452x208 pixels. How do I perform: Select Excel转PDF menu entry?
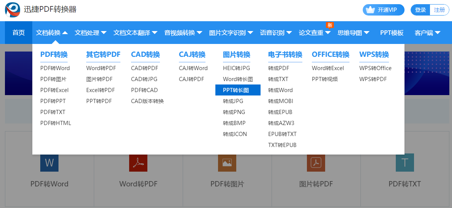coord(101,90)
